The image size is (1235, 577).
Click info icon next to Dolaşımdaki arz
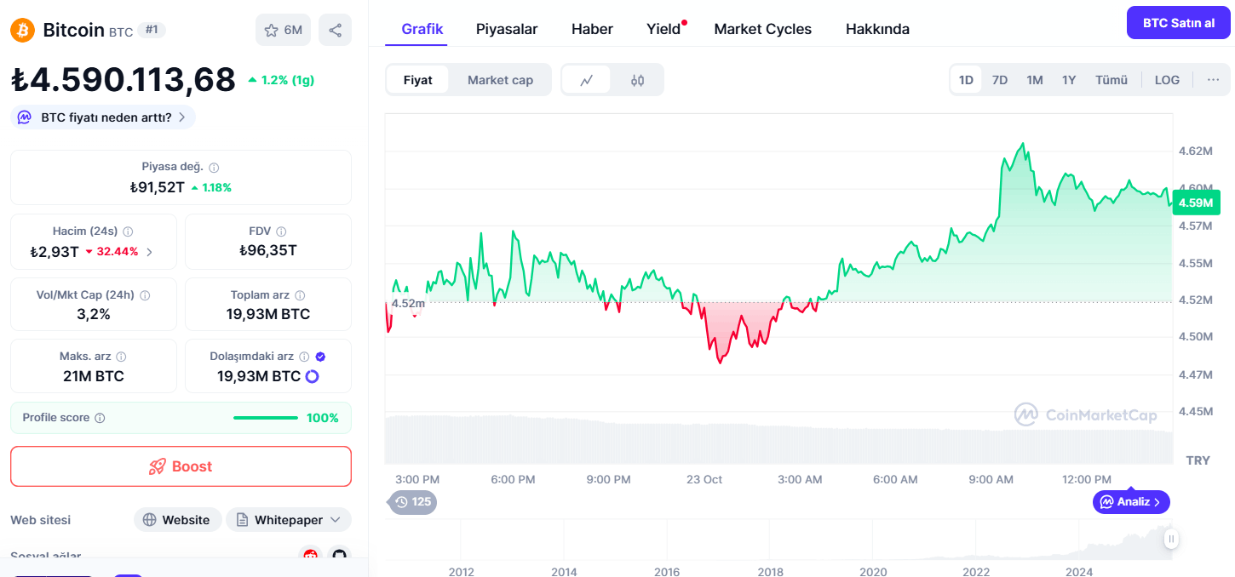[x=304, y=357]
